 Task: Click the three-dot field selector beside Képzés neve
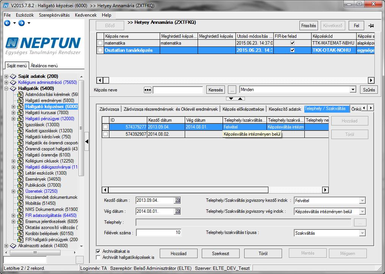tap(147, 90)
